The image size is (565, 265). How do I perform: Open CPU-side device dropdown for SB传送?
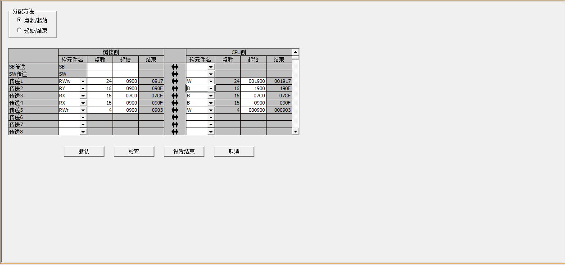pyautogui.click(x=211, y=67)
